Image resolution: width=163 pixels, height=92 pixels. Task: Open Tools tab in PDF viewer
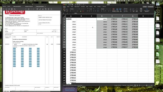click(x=9, y=6)
